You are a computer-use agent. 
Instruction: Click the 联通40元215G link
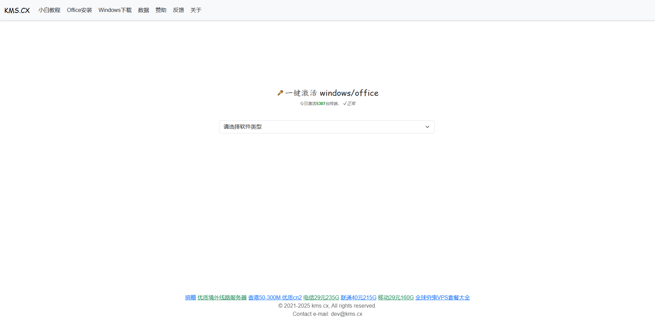(x=359, y=297)
